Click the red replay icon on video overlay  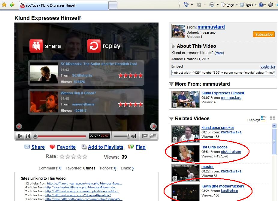[94, 46]
